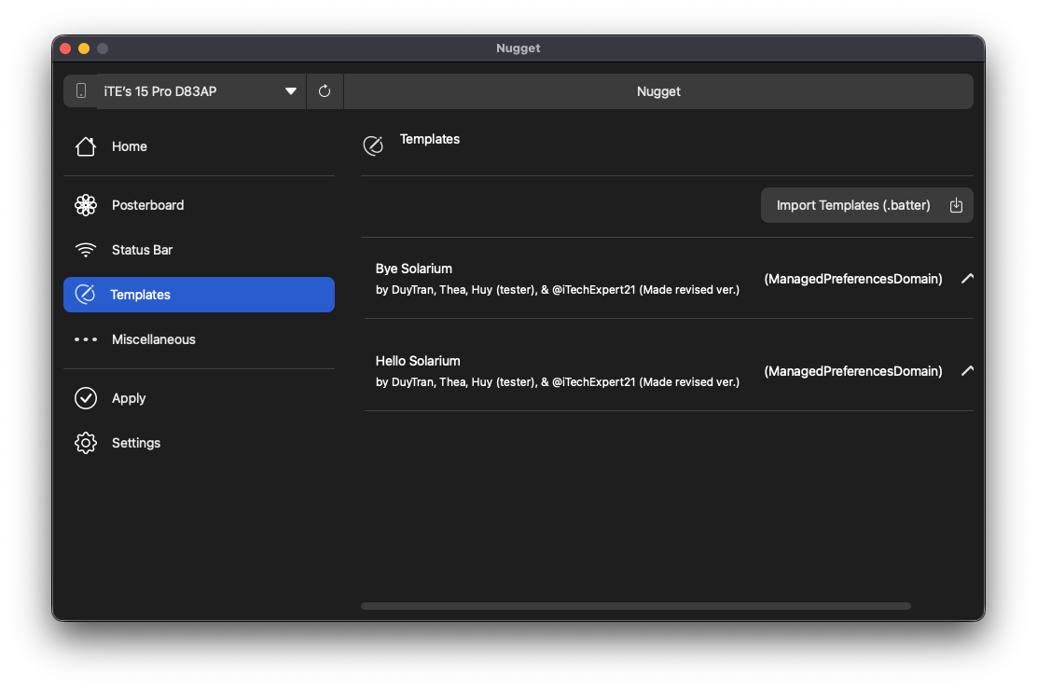Click Bye Solarium ManagedPreferencesDomain label
Viewport: 1037px width, 690px height.
click(x=853, y=279)
